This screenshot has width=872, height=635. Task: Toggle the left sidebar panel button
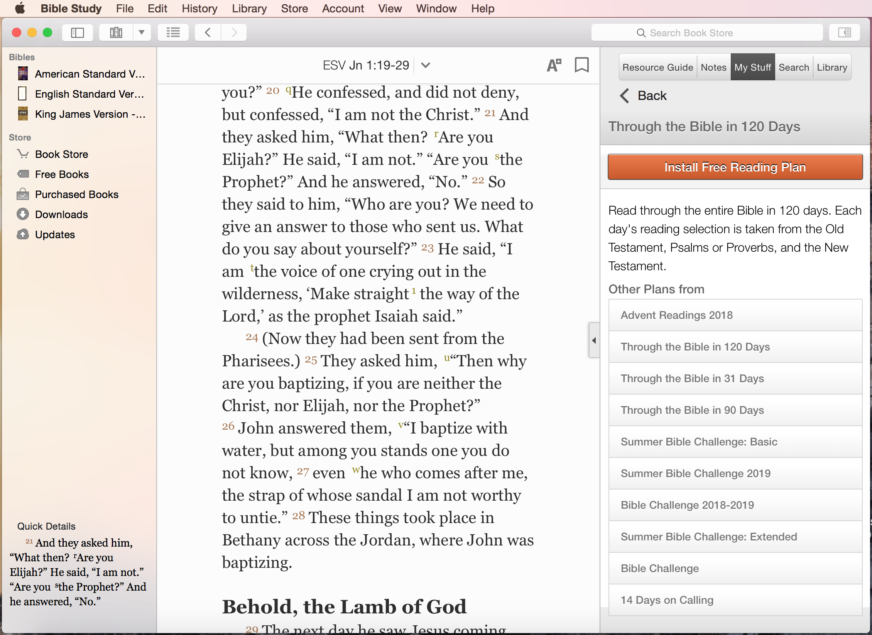78,33
